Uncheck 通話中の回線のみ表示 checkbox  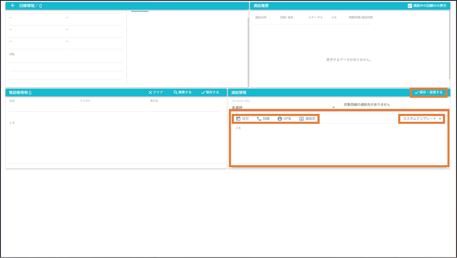pyautogui.click(x=410, y=6)
